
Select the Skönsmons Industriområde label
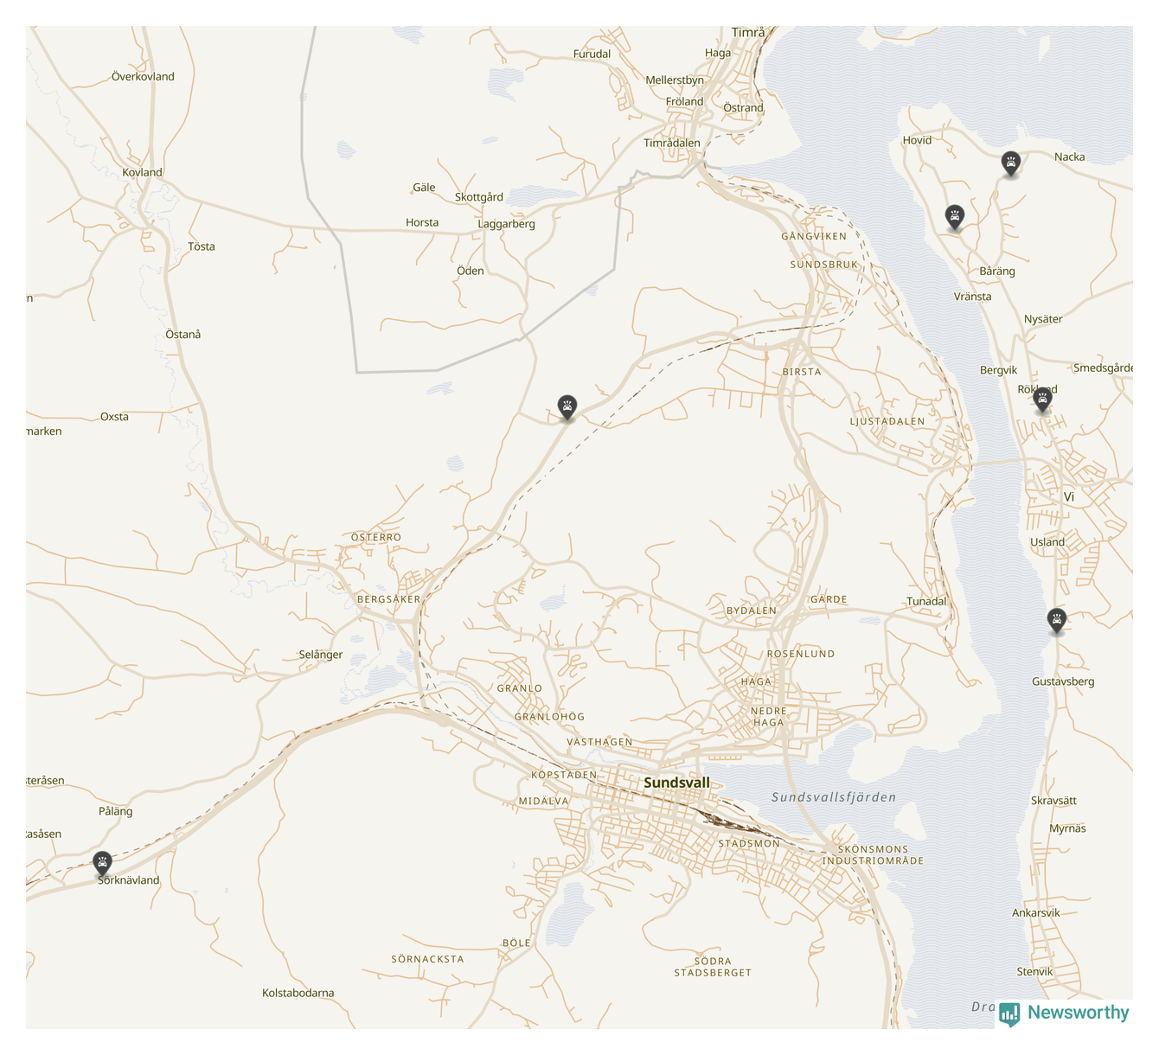tap(873, 855)
